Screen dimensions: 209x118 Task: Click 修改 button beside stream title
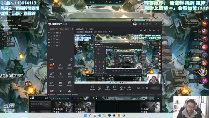[x=91, y=29]
